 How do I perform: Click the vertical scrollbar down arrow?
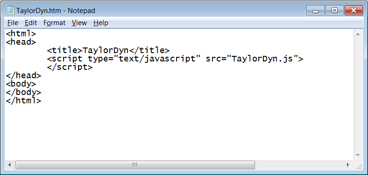(358, 155)
